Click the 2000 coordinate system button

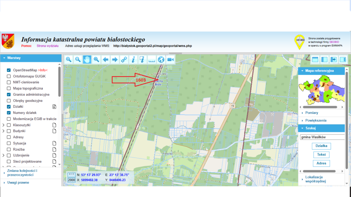pyautogui.click(x=71, y=180)
